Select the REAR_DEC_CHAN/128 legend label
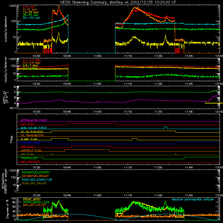 [37, 180]
